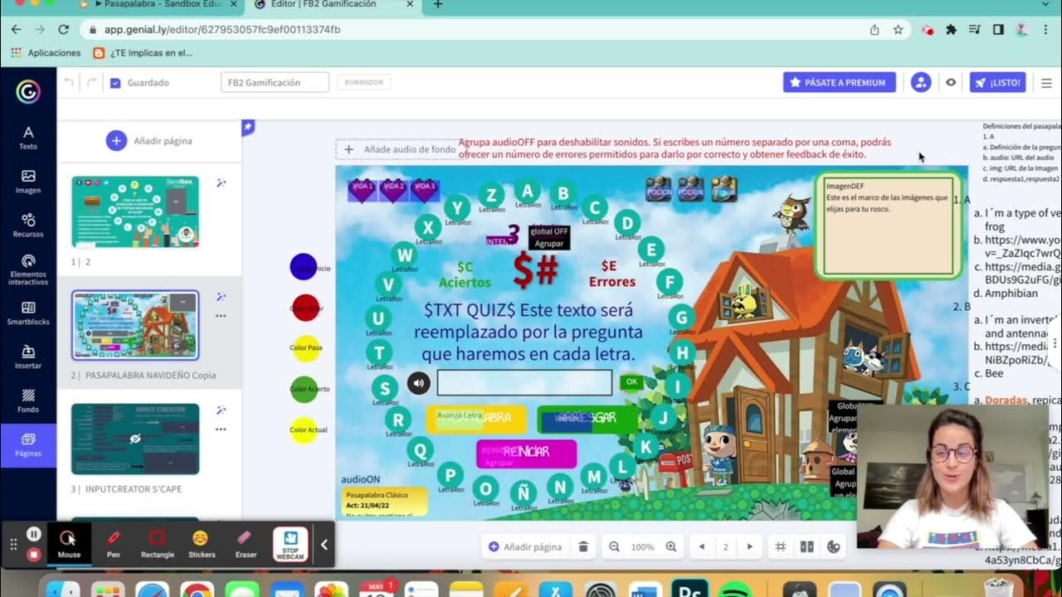Open Elementos interactivos panel
Viewport: 1062px width, 597px height.
coord(28,270)
